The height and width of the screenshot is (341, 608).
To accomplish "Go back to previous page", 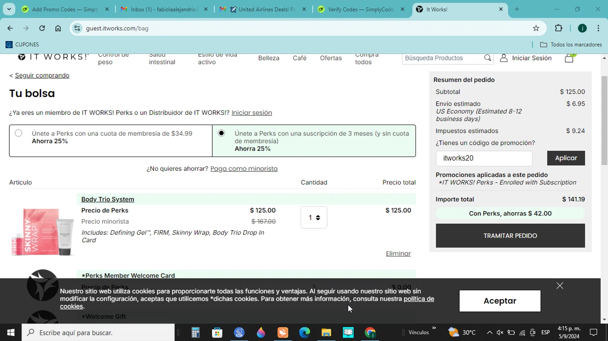I will point(10,28).
